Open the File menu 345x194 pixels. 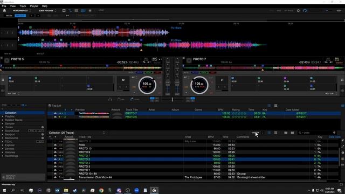(x=4, y=6)
